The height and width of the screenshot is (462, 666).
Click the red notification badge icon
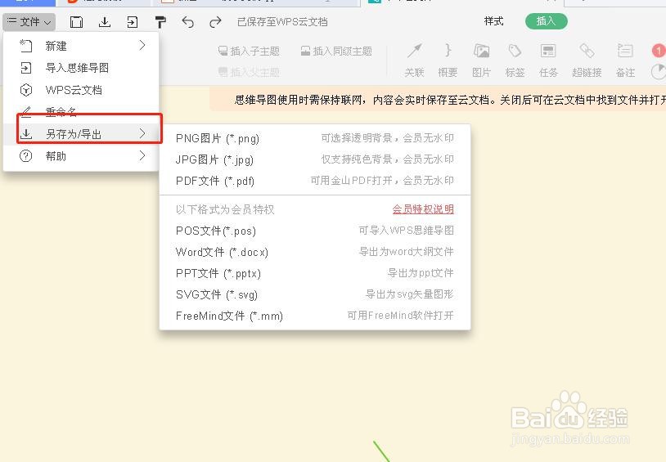coord(659,51)
